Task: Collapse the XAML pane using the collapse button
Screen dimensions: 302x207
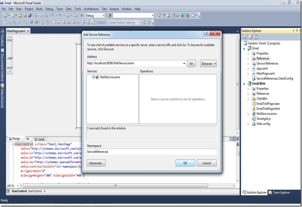Action: point(237,139)
